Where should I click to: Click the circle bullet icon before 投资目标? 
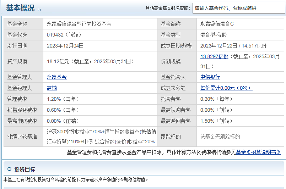click(9, 169)
